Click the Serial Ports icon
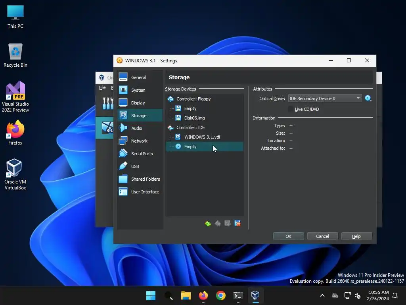 click(123, 153)
